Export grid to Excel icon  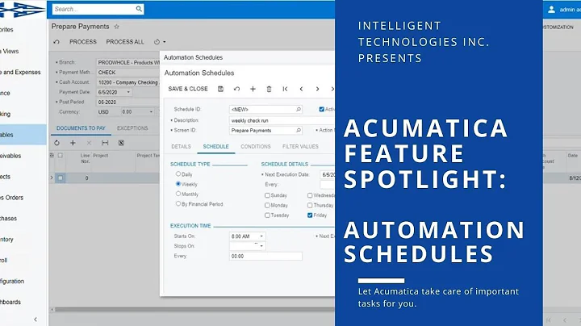coord(121,143)
